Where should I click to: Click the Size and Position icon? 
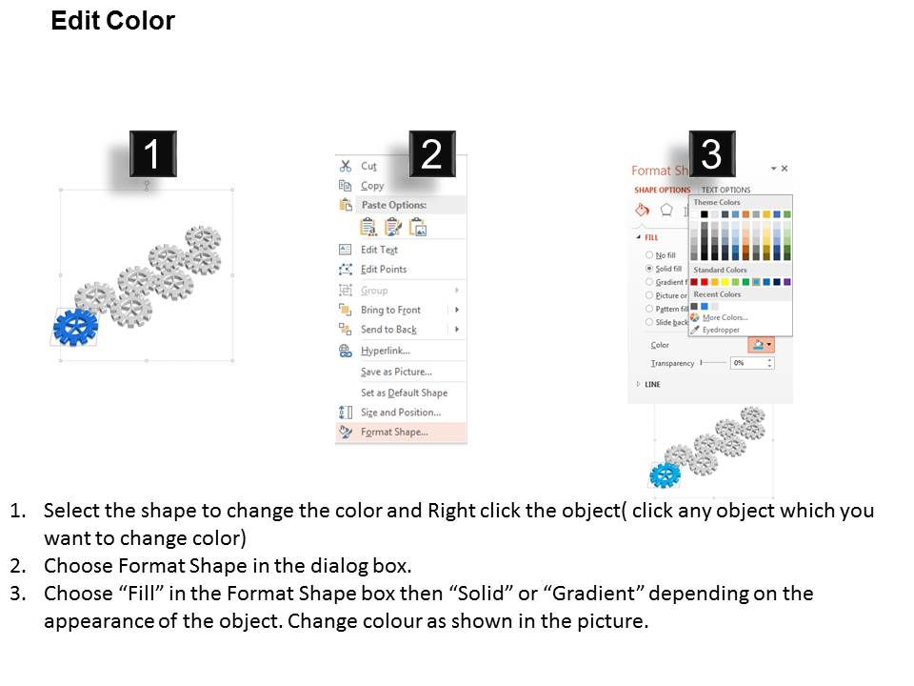coord(345,411)
